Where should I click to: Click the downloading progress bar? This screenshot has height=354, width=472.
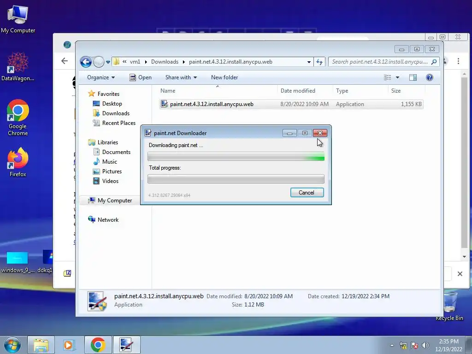click(x=236, y=157)
